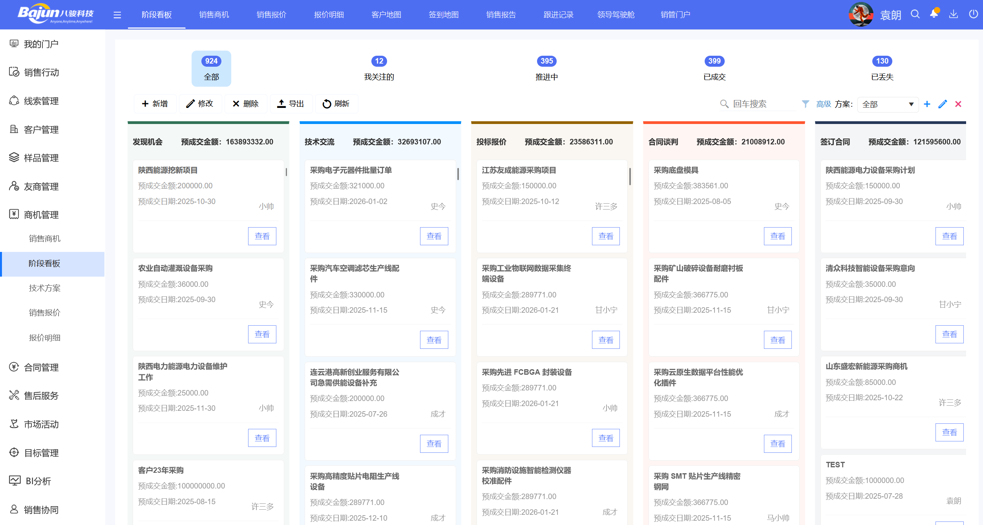View notifications via the bell icon
The image size is (983, 525).
(x=934, y=14)
